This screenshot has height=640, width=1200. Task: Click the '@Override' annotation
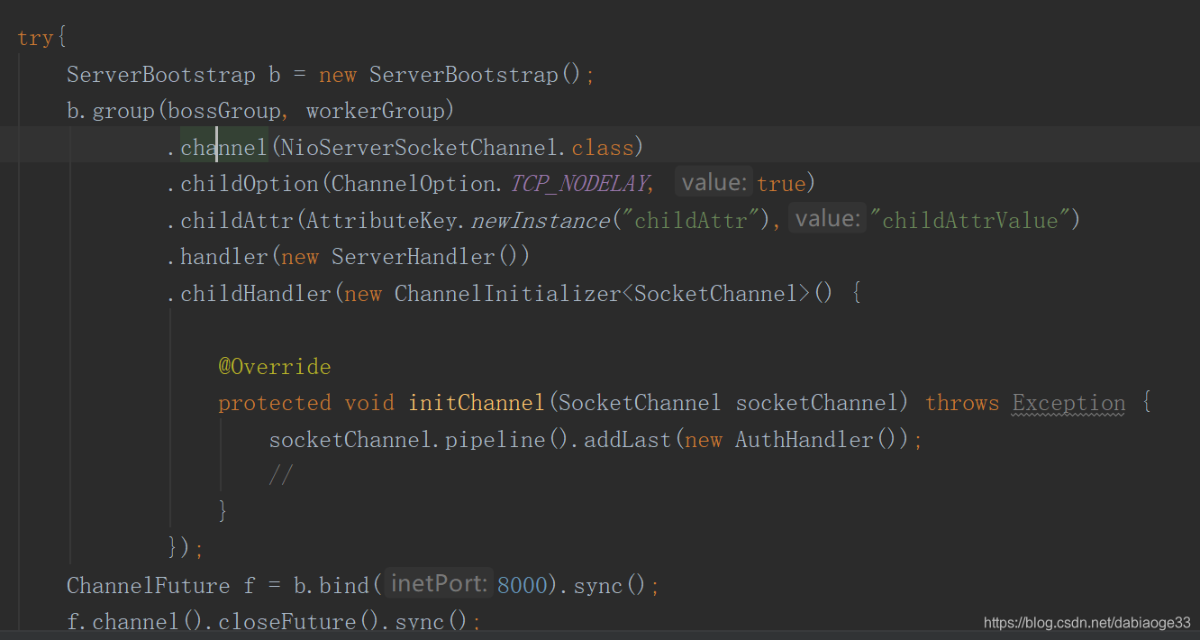point(274,367)
